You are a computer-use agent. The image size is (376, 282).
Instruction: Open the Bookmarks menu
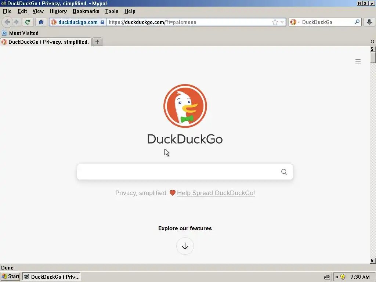pos(86,11)
